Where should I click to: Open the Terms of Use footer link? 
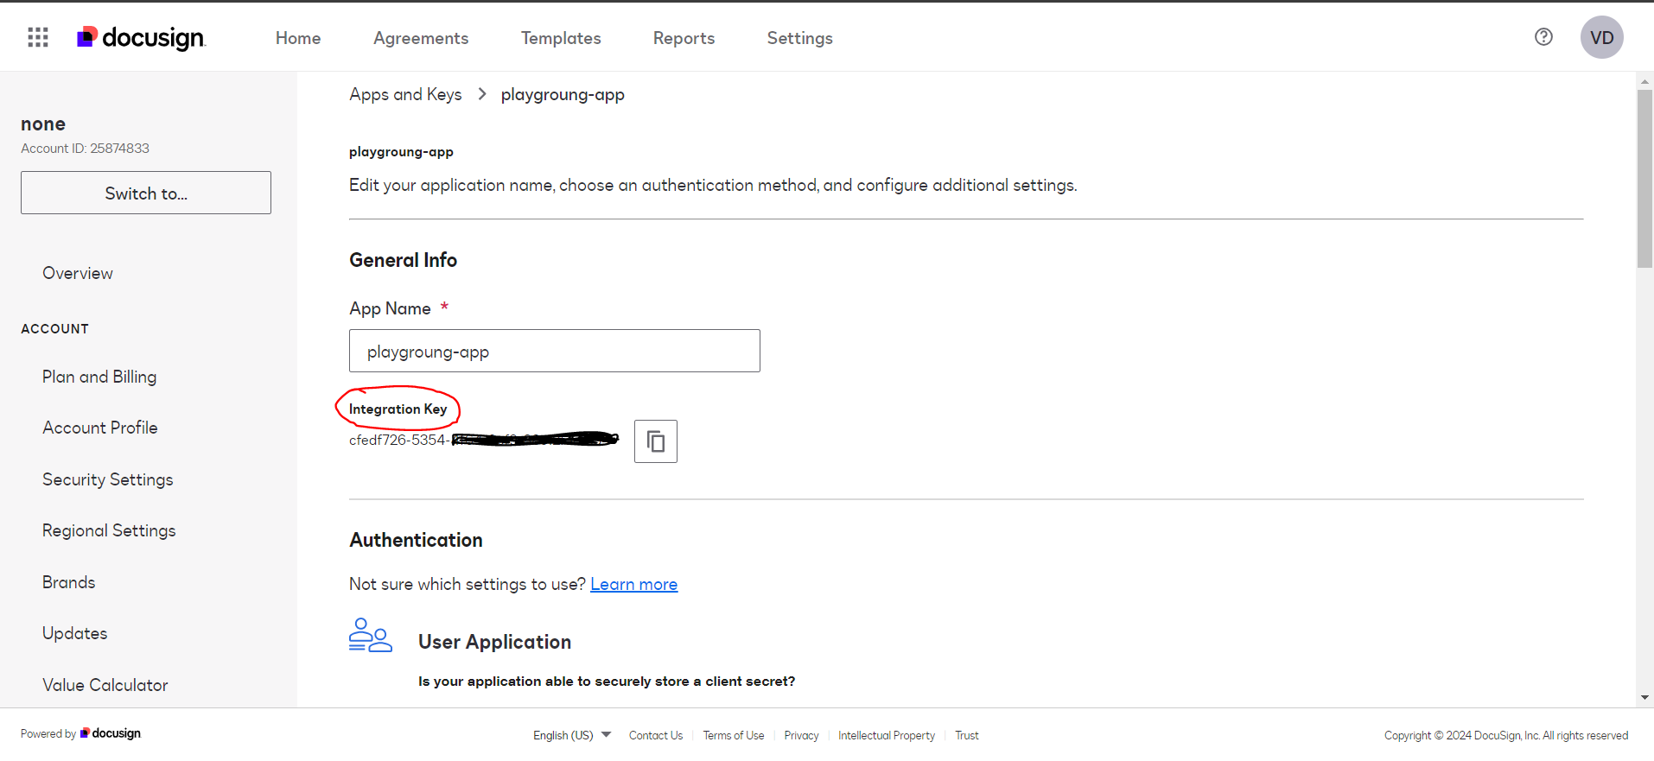point(734,735)
